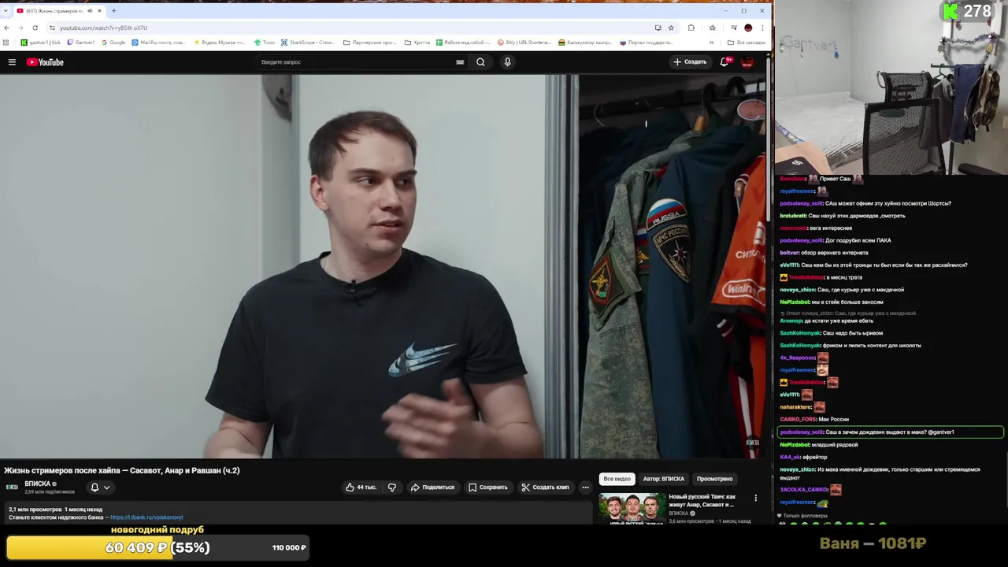Image resolution: width=1008 pixels, height=567 pixels.
Task: Open the Bitly URL Shortener bookmark
Action: [524, 43]
